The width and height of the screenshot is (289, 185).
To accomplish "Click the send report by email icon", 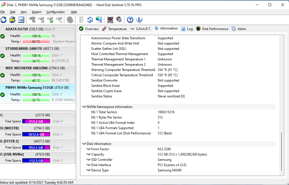I will click(90, 20).
